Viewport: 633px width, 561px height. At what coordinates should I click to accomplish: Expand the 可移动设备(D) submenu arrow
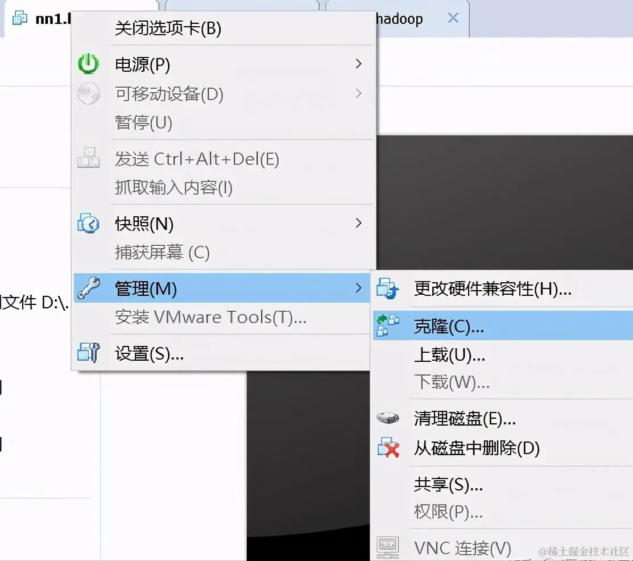(x=358, y=94)
